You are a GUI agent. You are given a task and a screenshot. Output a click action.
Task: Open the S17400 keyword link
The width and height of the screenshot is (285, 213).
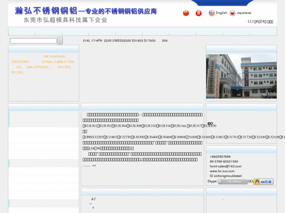[150, 41]
